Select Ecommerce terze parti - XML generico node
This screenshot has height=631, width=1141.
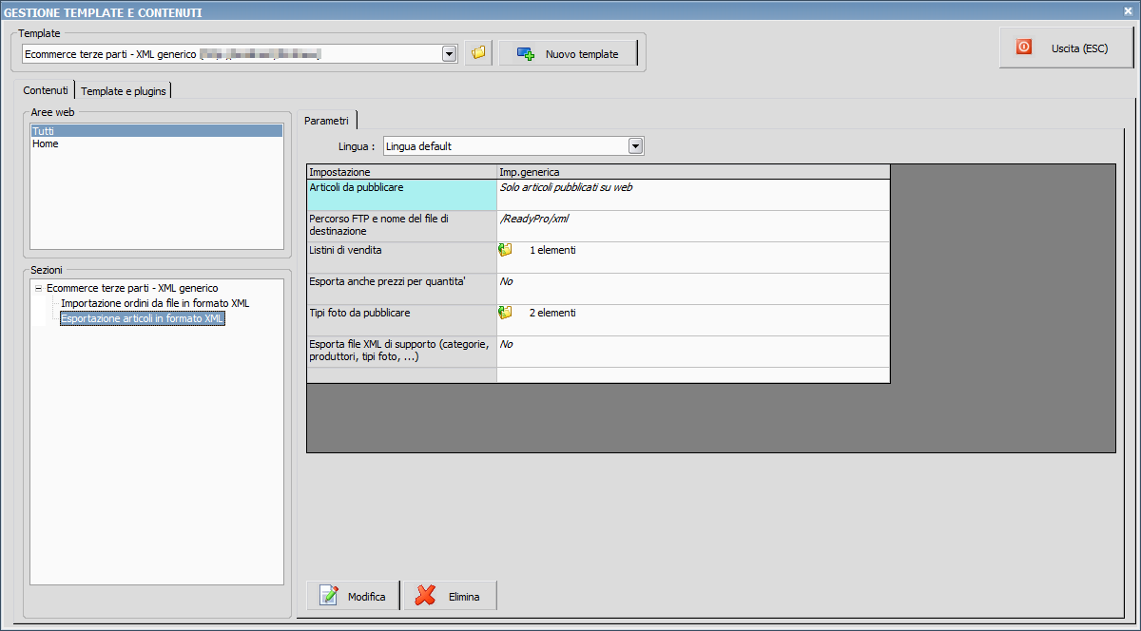(132, 288)
